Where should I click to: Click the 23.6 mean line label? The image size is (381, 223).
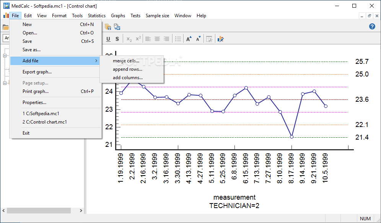click(x=362, y=99)
